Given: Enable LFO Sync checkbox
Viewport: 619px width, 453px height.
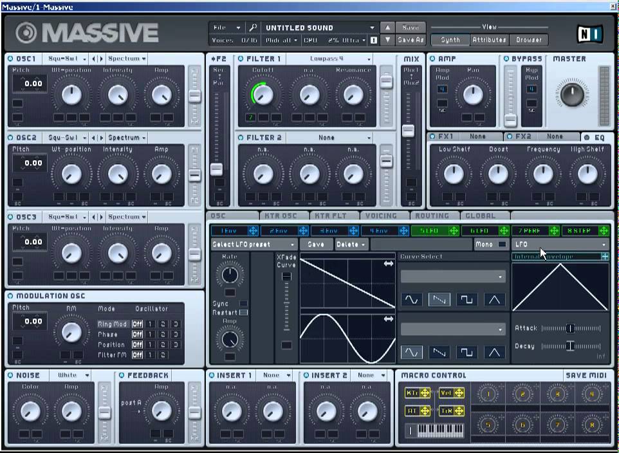Looking at the screenshot, I should click(x=244, y=303).
